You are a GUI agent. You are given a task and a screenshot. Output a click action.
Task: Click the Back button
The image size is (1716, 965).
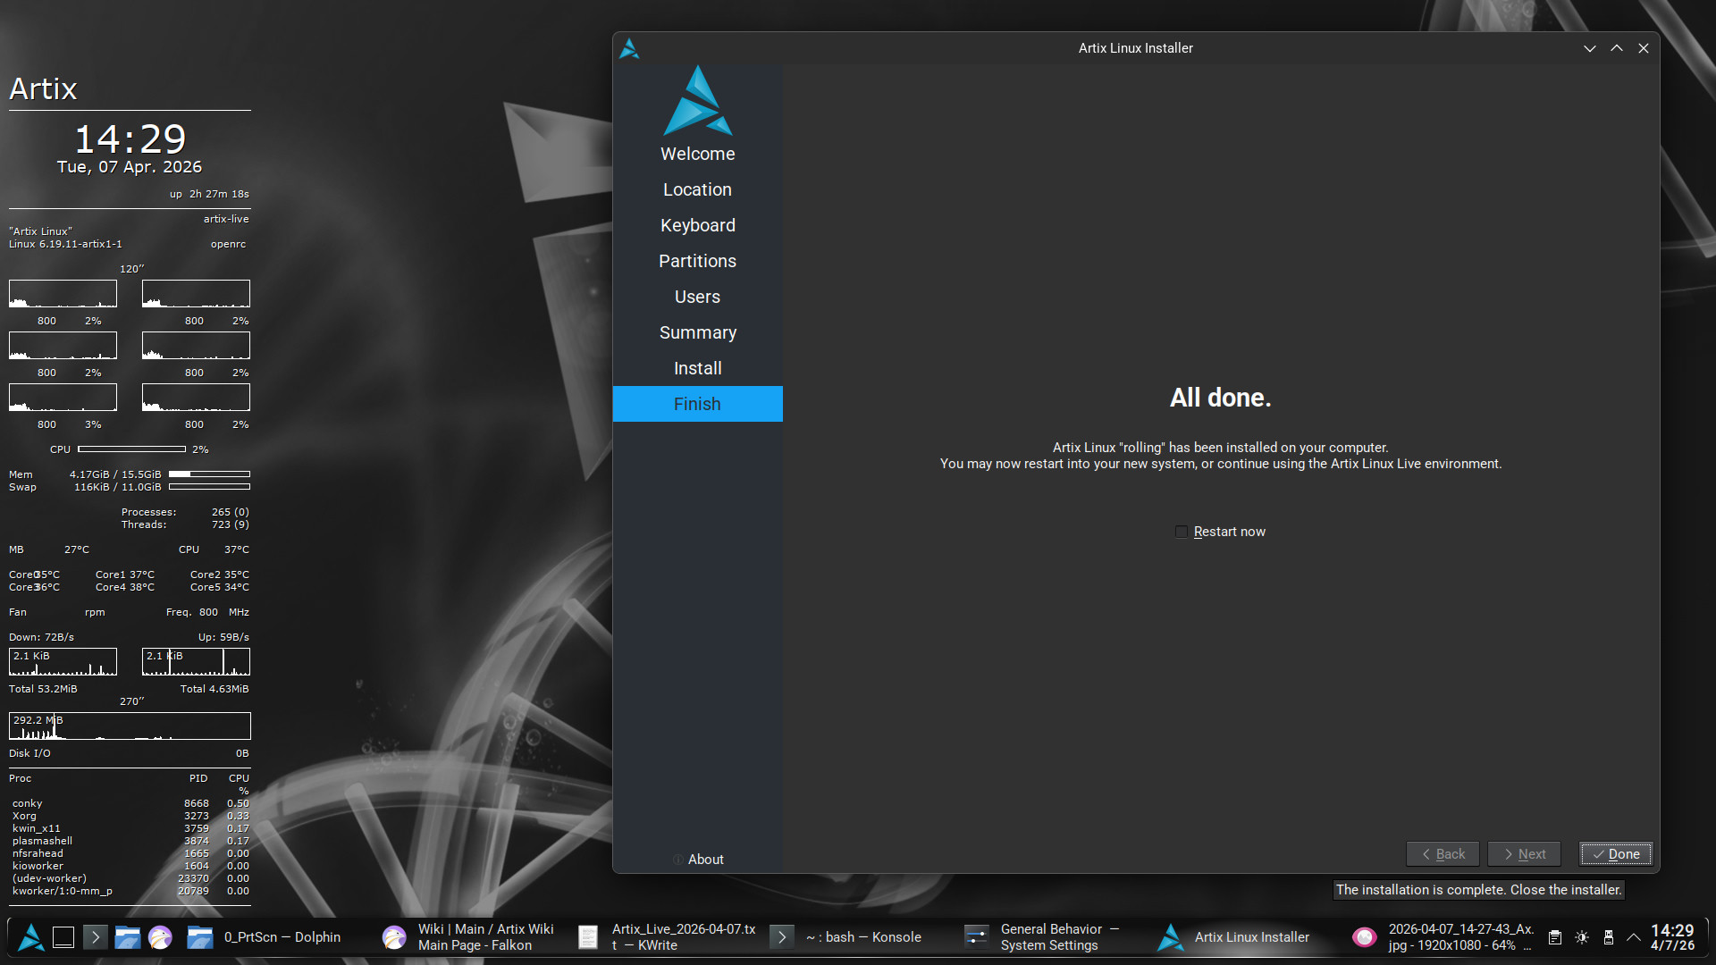click(1443, 854)
